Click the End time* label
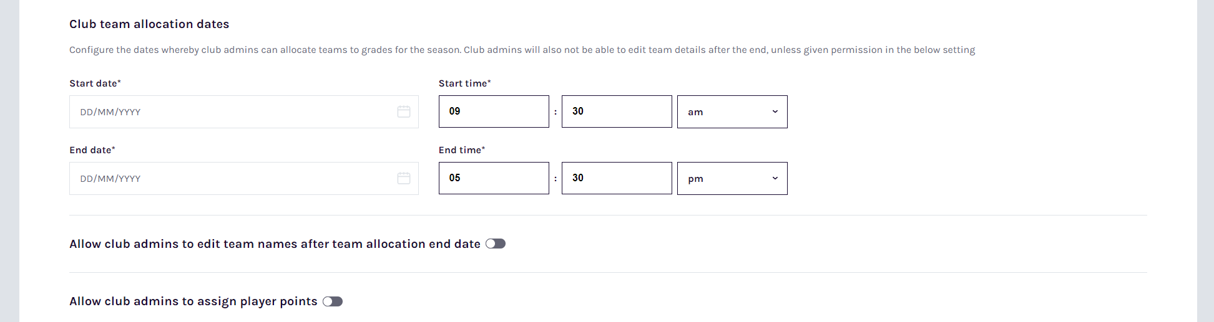This screenshot has width=1214, height=322. tap(462, 150)
